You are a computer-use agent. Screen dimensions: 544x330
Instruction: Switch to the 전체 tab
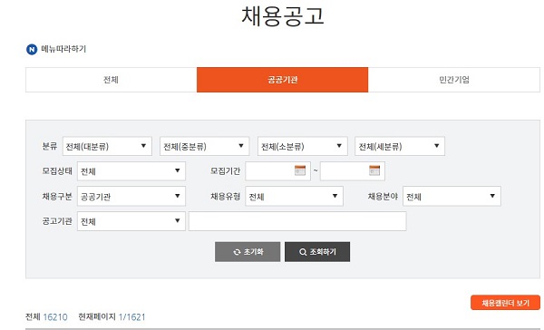point(111,80)
